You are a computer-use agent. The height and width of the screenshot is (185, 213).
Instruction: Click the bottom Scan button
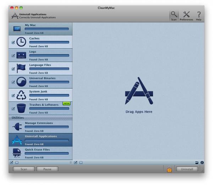(x=24, y=169)
